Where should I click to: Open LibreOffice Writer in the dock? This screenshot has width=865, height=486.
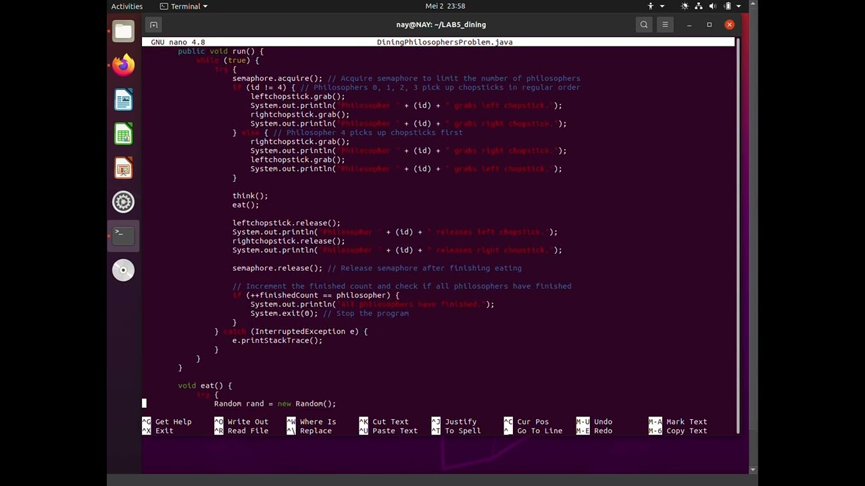123,100
